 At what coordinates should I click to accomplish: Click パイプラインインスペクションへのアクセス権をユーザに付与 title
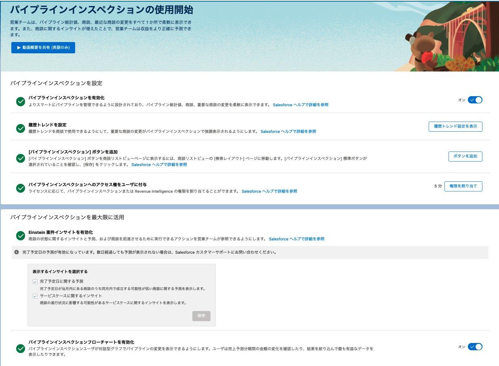tap(88, 185)
